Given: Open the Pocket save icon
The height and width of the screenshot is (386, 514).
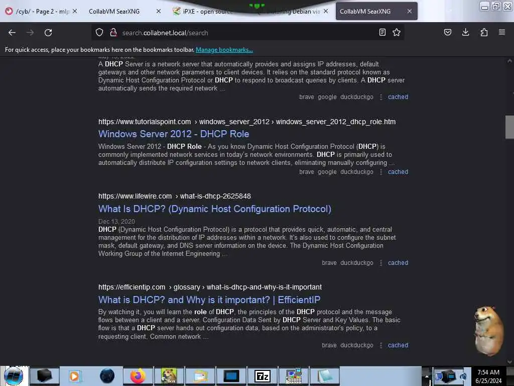Looking at the screenshot, I should (x=447, y=32).
